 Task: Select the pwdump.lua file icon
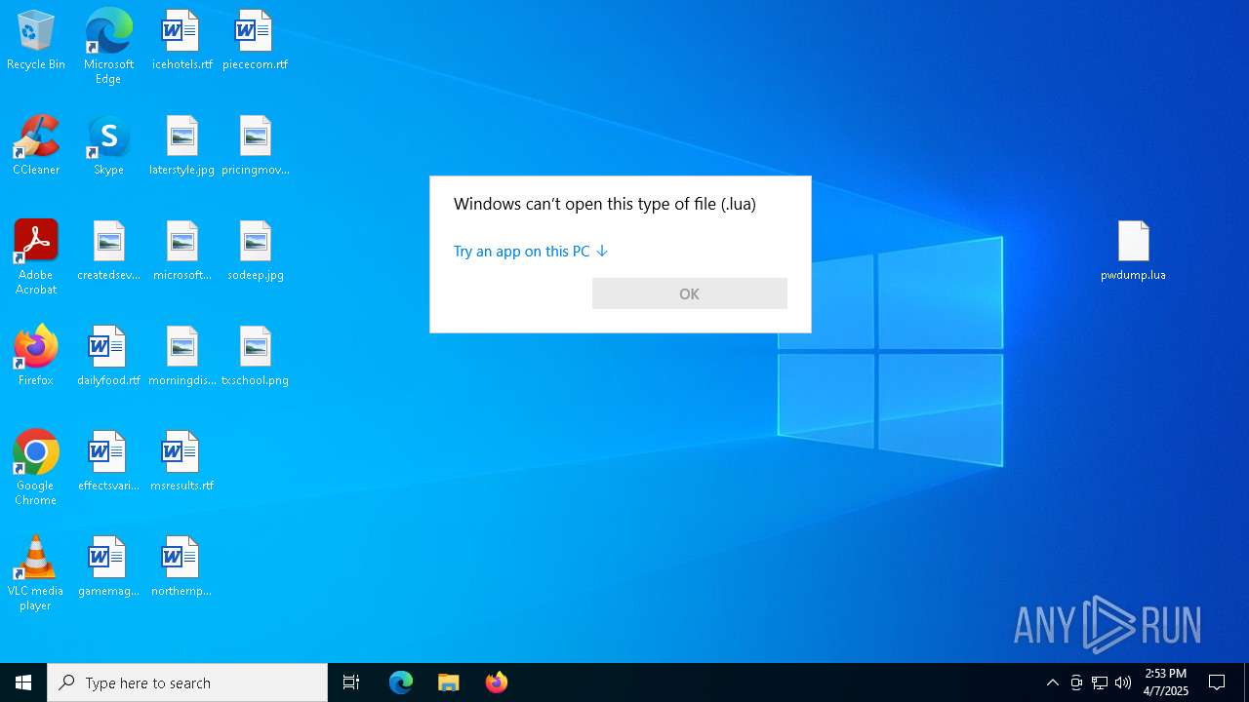pos(1133,252)
